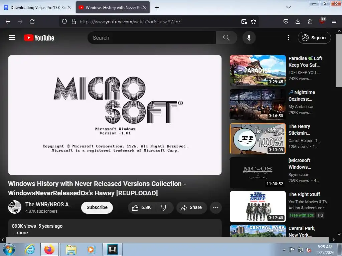Click the Firefox back arrow
Viewport: 342px width, 256px height.
8,22
